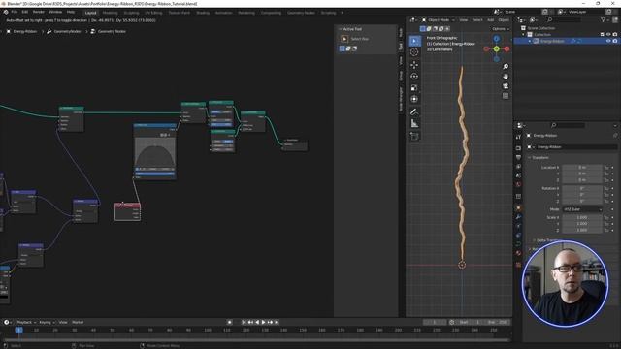Open the Edit menu
Screen dimensions: 621x349
tap(25, 12)
